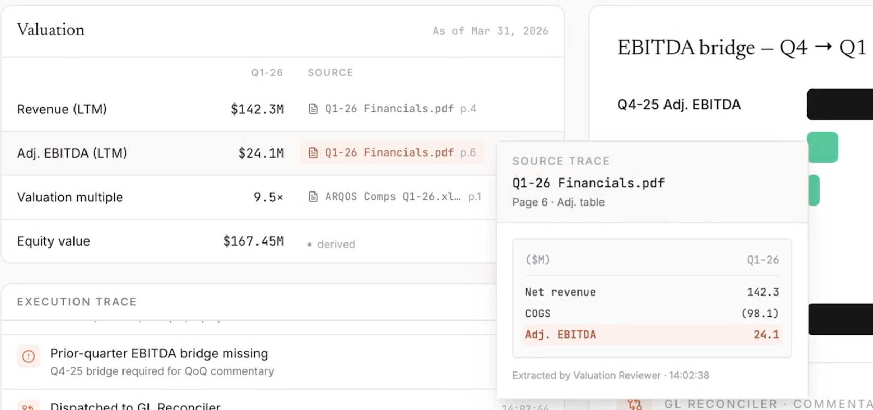Click highlighted document icon for Adj. EBITDA source
Screen dimensions: 873x410
313,153
